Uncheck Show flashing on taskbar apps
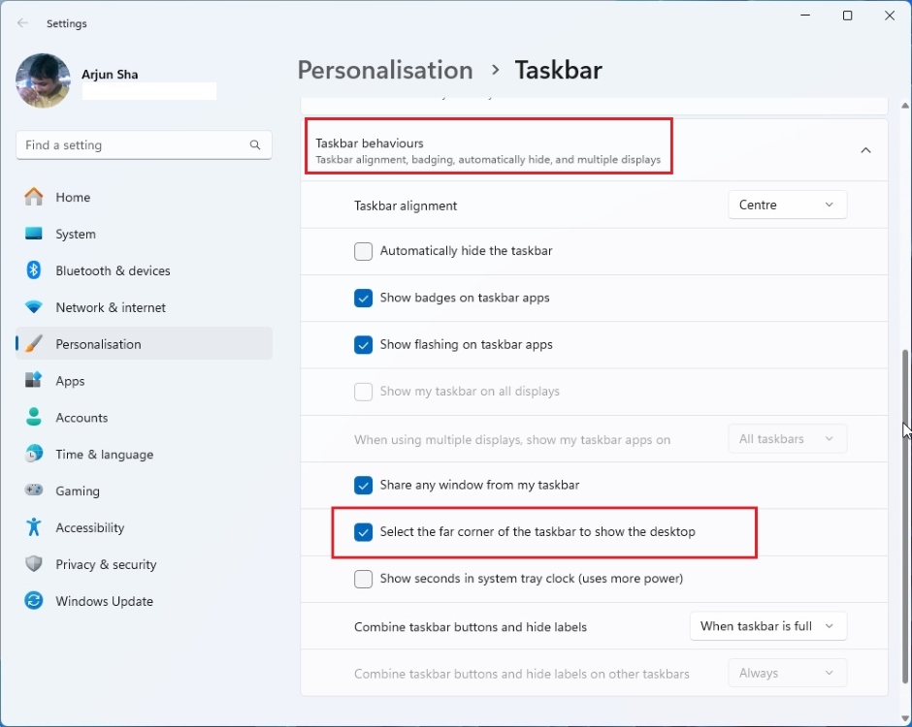This screenshot has width=912, height=727. [x=363, y=344]
